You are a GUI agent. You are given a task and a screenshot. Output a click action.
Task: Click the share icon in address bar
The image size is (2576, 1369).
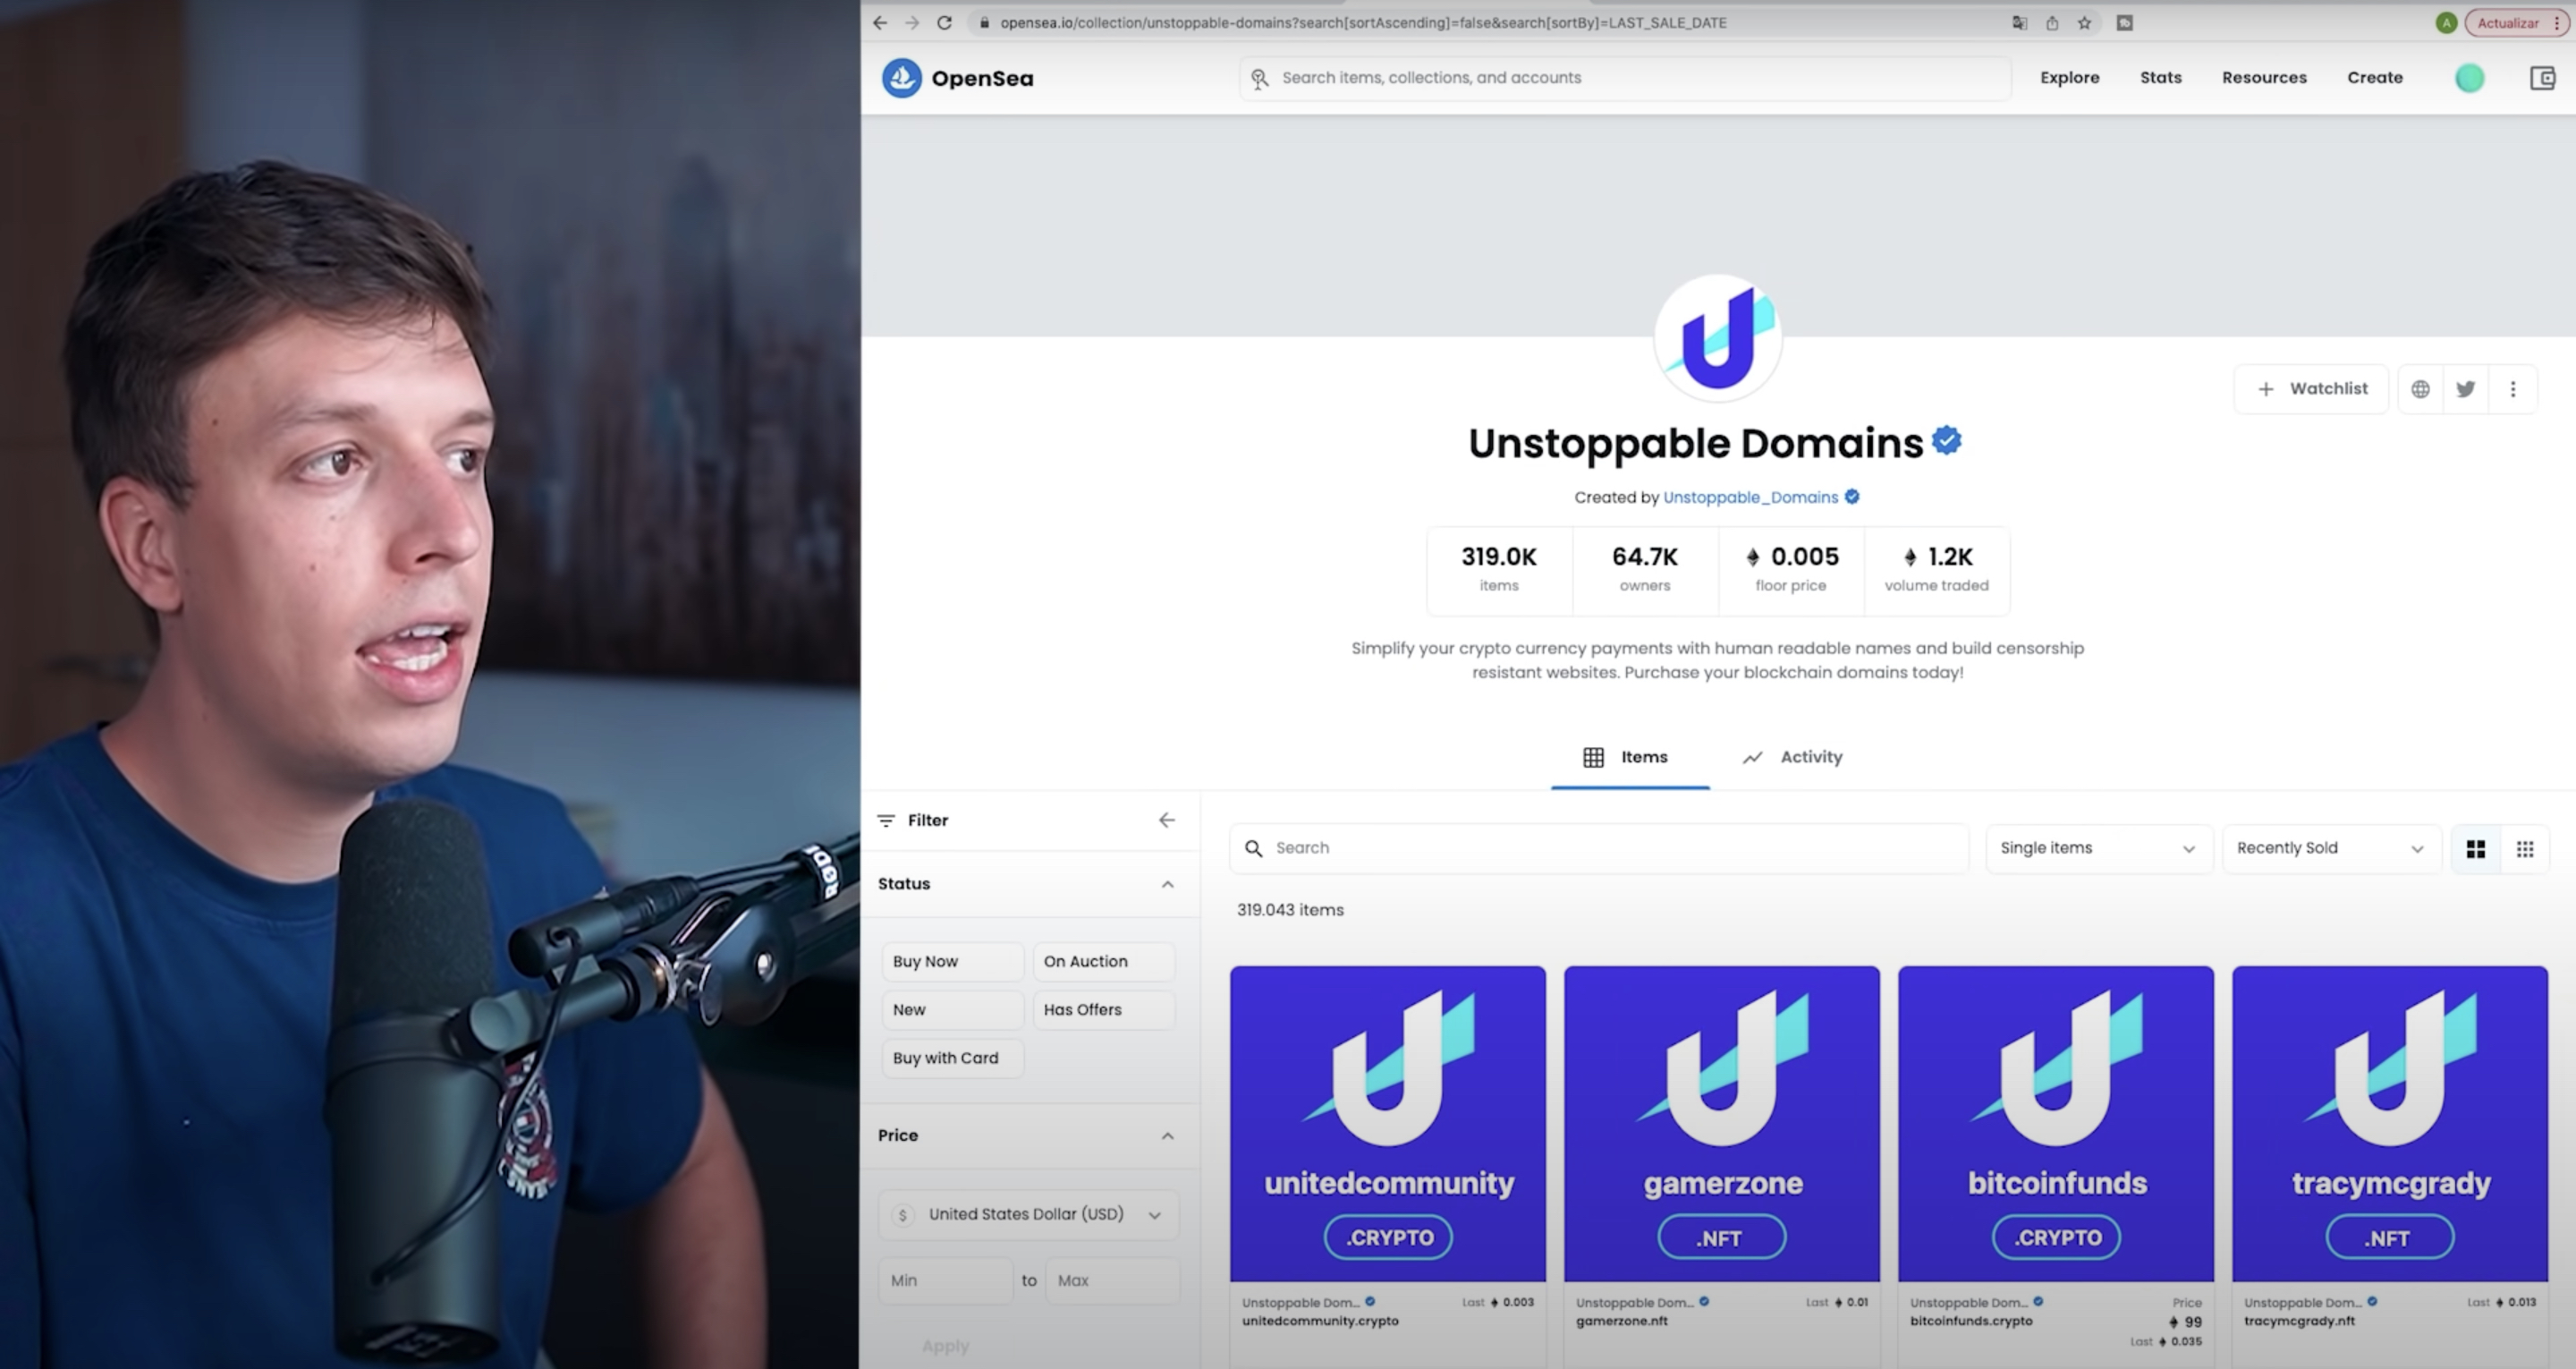click(2052, 23)
